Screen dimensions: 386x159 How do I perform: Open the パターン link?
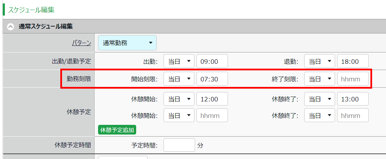pyautogui.click(x=81, y=43)
